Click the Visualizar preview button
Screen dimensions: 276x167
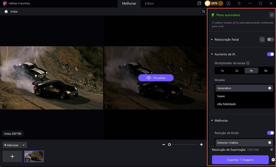pyautogui.click(x=156, y=78)
